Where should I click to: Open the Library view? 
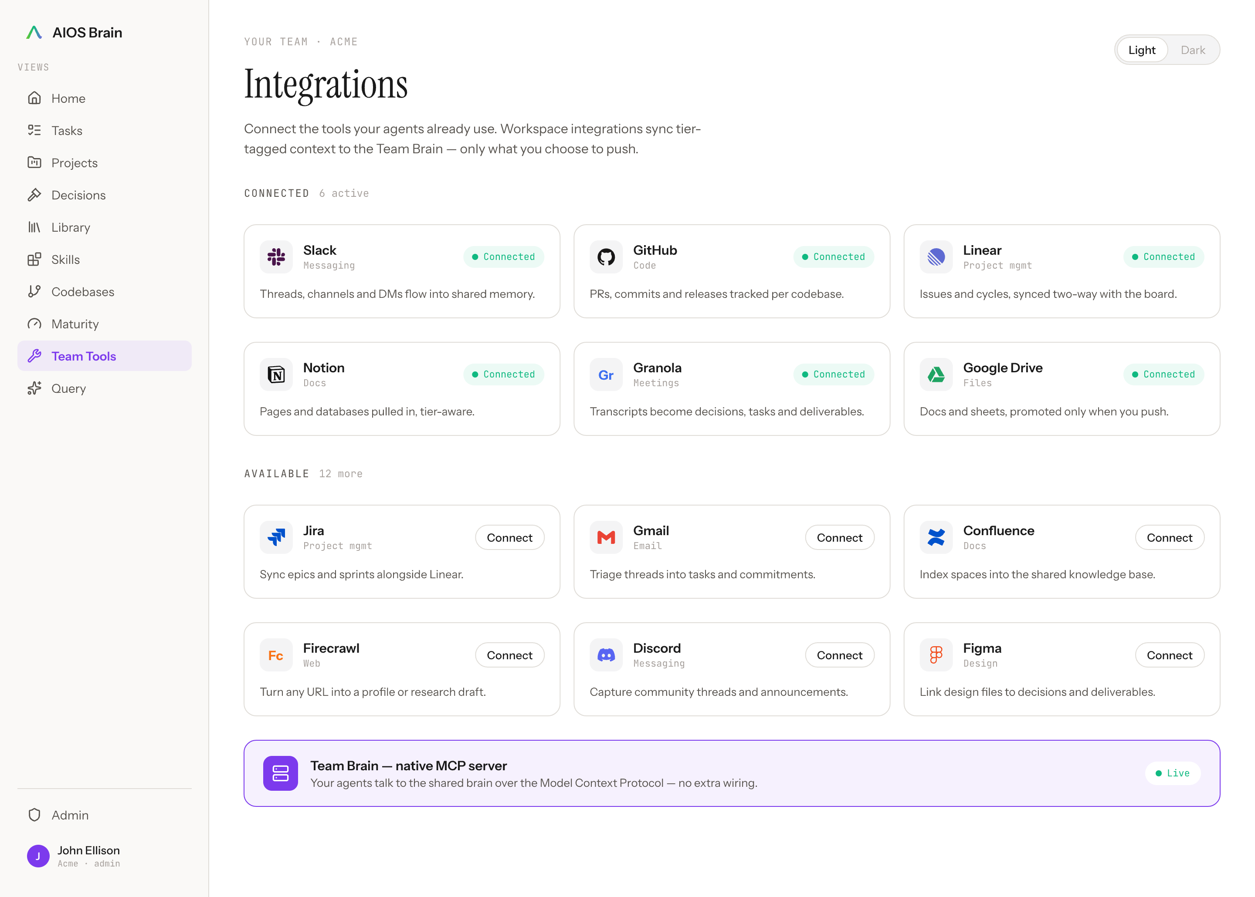coord(105,227)
